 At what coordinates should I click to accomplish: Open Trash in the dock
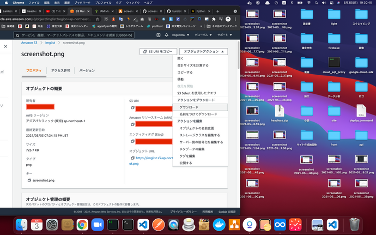click(354, 225)
